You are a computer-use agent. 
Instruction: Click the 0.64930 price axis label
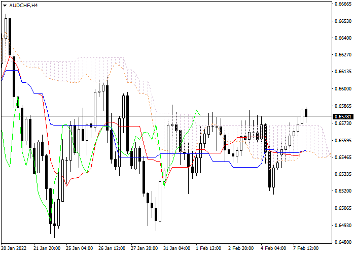pyautogui.click(x=343, y=225)
